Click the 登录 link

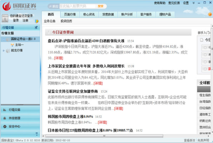pos(16,20)
